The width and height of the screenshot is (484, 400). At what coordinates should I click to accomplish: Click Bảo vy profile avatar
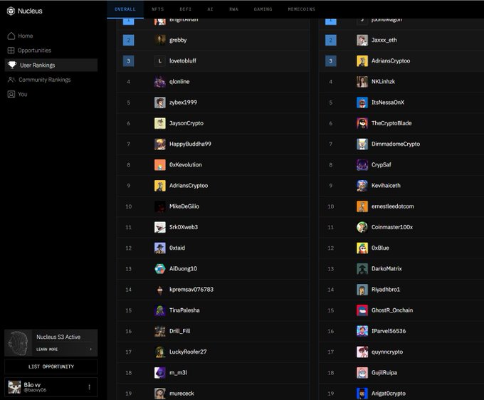(14, 387)
